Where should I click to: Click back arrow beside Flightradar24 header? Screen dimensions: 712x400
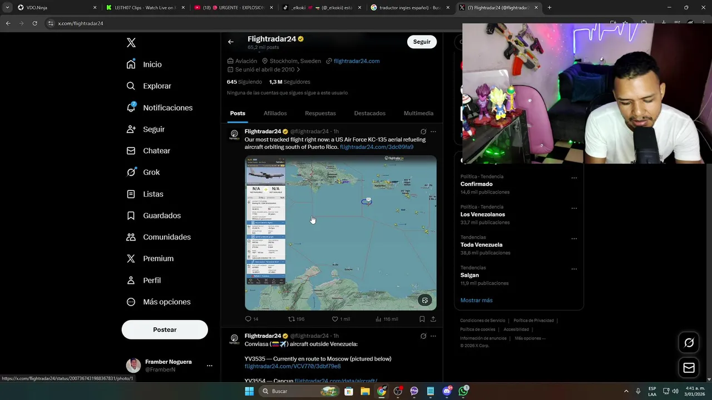pyautogui.click(x=230, y=42)
